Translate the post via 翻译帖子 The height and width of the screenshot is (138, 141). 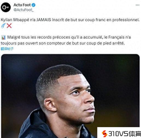click(x=7, y=49)
